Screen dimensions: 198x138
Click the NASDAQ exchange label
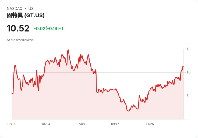click(15, 9)
